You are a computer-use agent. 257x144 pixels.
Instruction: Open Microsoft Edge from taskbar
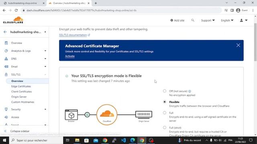(x=133, y=140)
